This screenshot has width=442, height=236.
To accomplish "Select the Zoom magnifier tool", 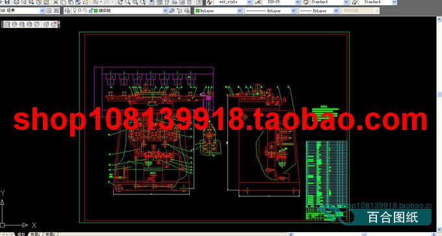I will tap(127, 2).
